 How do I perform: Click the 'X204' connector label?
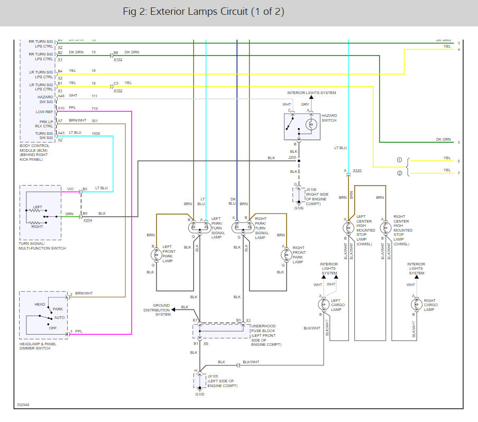88,220
